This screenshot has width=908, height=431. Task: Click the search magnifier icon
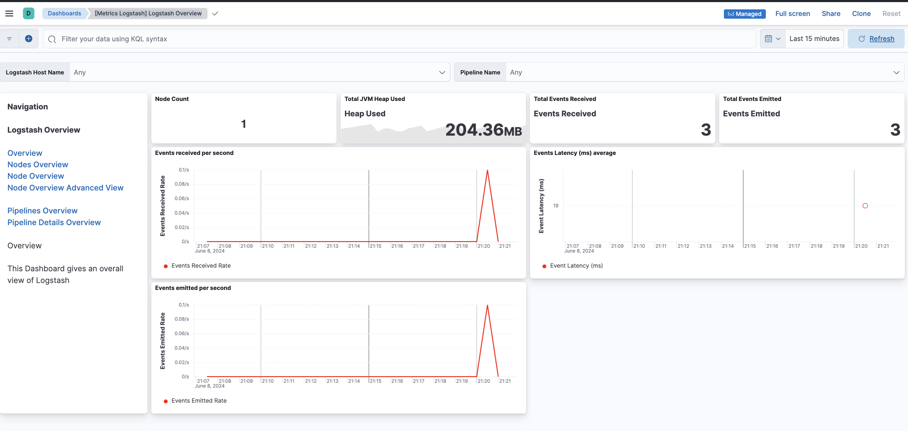[x=52, y=39]
